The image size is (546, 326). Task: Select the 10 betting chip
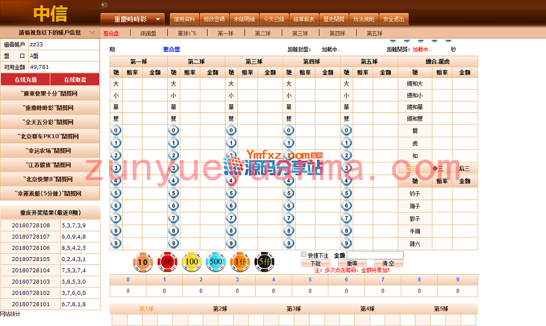(143, 262)
